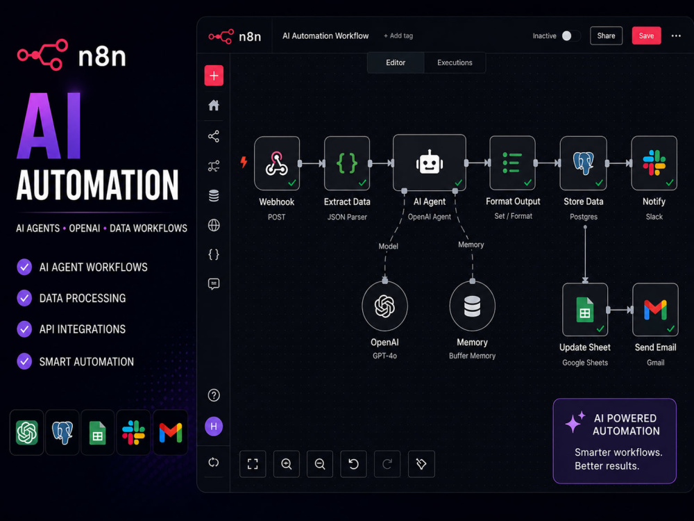Click the Google Sheets tile in bottom-left row
The image size is (694, 521).
[x=98, y=432]
